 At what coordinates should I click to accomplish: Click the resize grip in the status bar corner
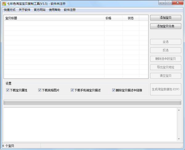click(182, 147)
